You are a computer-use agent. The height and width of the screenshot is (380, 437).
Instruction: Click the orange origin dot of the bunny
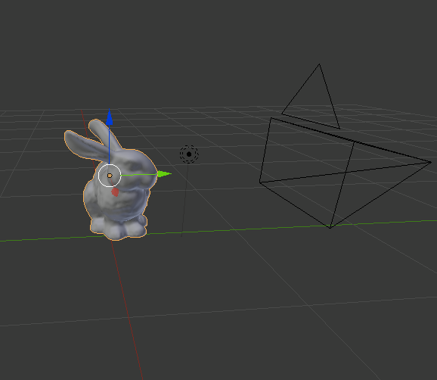[x=110, y=176]
